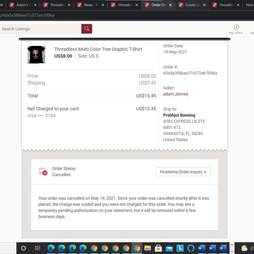This screenshot has height=254, width=254.
Task: Open the Create Lis browser tab
Action: coord(192,5)
